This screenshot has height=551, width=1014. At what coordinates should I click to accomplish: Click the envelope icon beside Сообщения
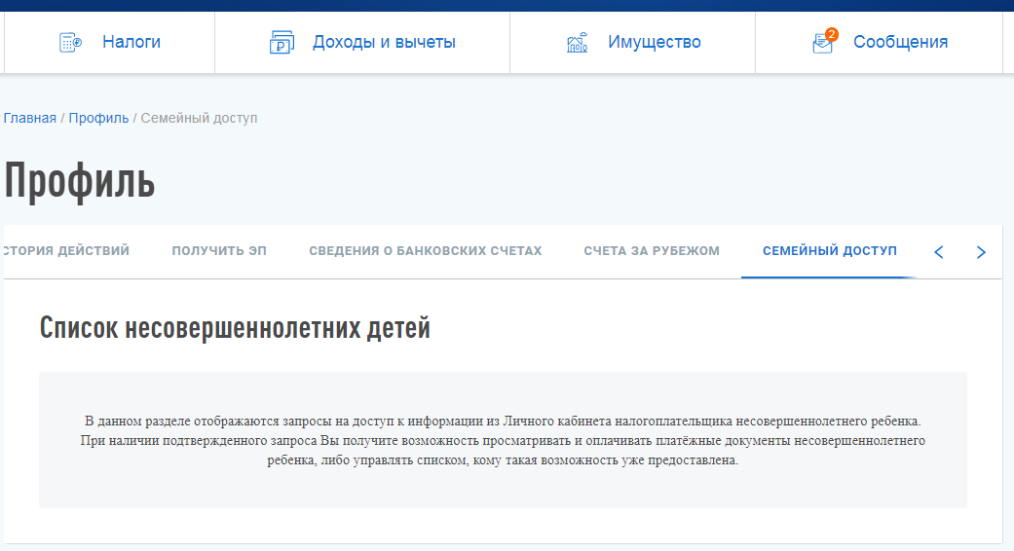tap(822, 45)
